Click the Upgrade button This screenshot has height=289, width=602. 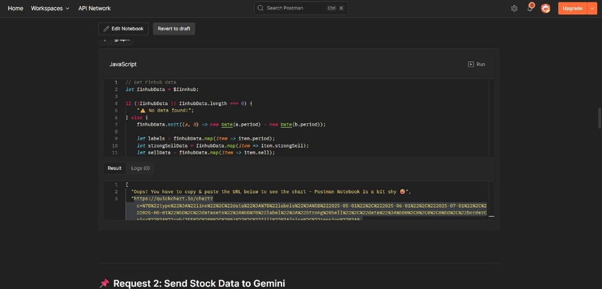coord(572,8)
